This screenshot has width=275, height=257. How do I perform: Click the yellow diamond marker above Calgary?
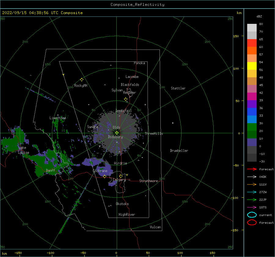pos(121,176)
